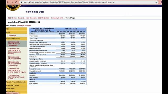Open the Cover Page item
Viewport: 168px width, 94px height.
point(12,36)
